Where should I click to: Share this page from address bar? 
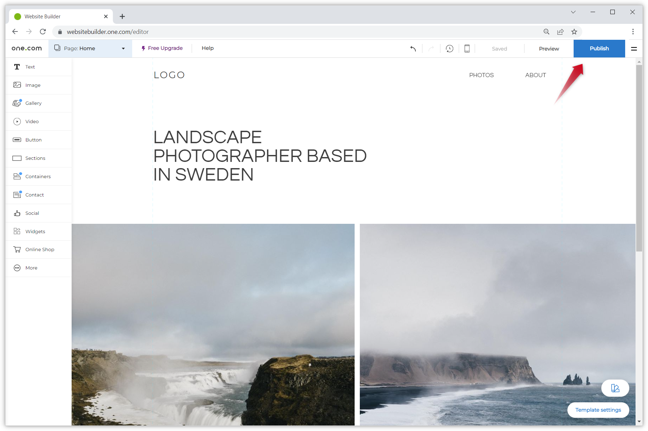pyautogui.click(x=560, y=31)
